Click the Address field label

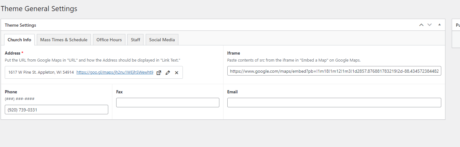tap(13, 53)
